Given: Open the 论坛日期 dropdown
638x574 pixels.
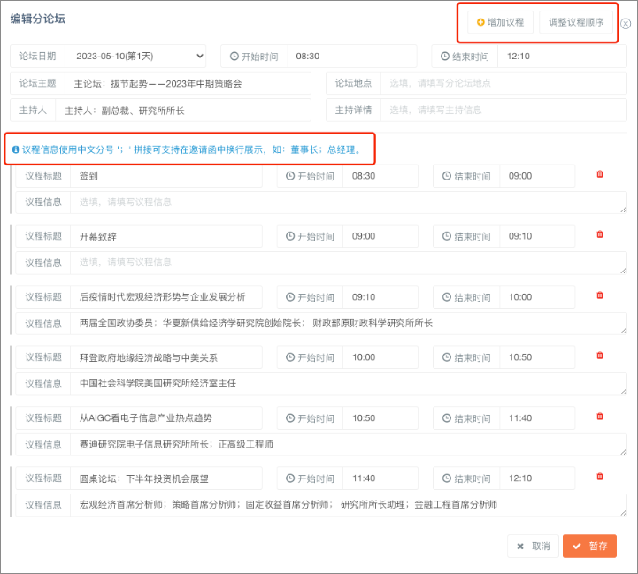Looking at the screenshot, I should 135,56.
